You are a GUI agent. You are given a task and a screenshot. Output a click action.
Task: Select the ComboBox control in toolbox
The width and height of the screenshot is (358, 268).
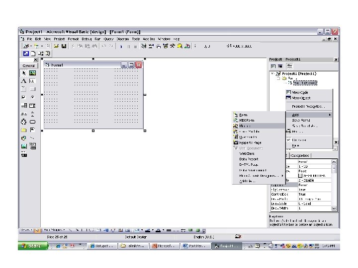(24, 106)
